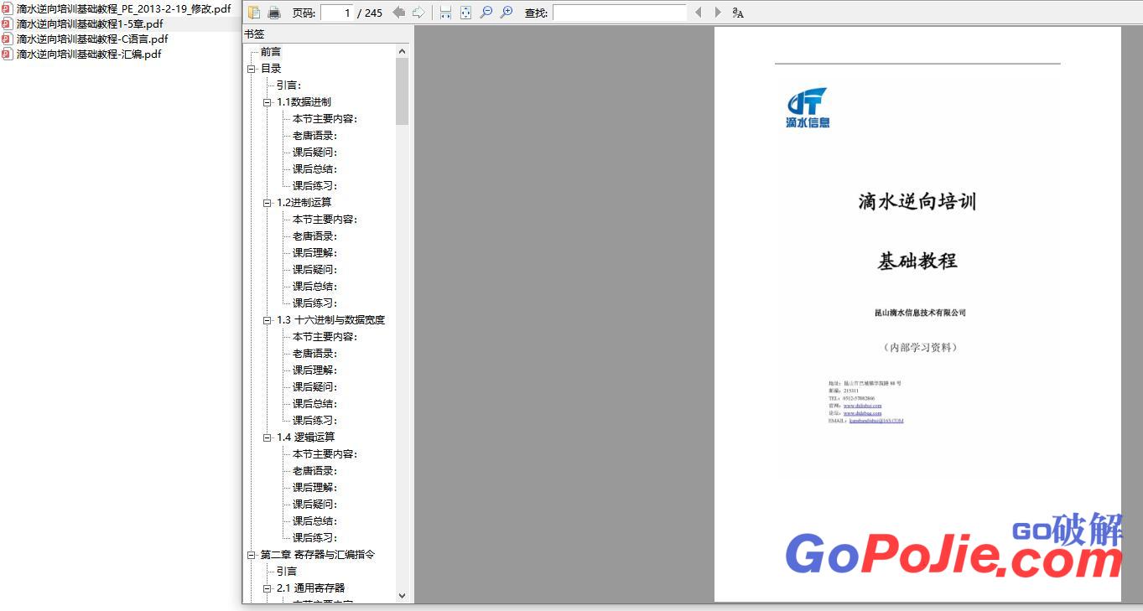
Task: Go to next page arrow icon
Action: 418,13
